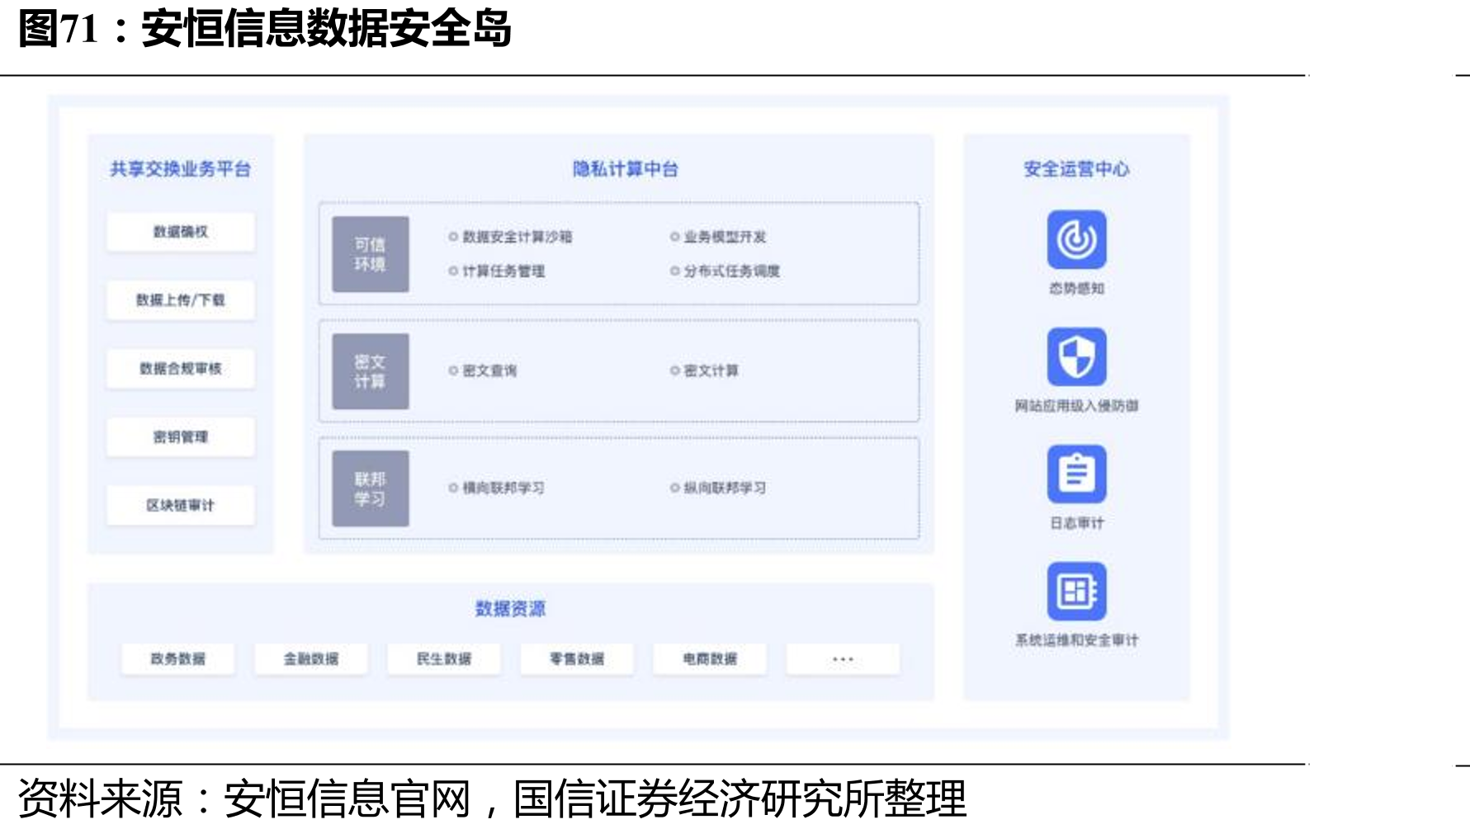
Task: Select the 可信环境 gray block
Action: (x=371, y=254)
